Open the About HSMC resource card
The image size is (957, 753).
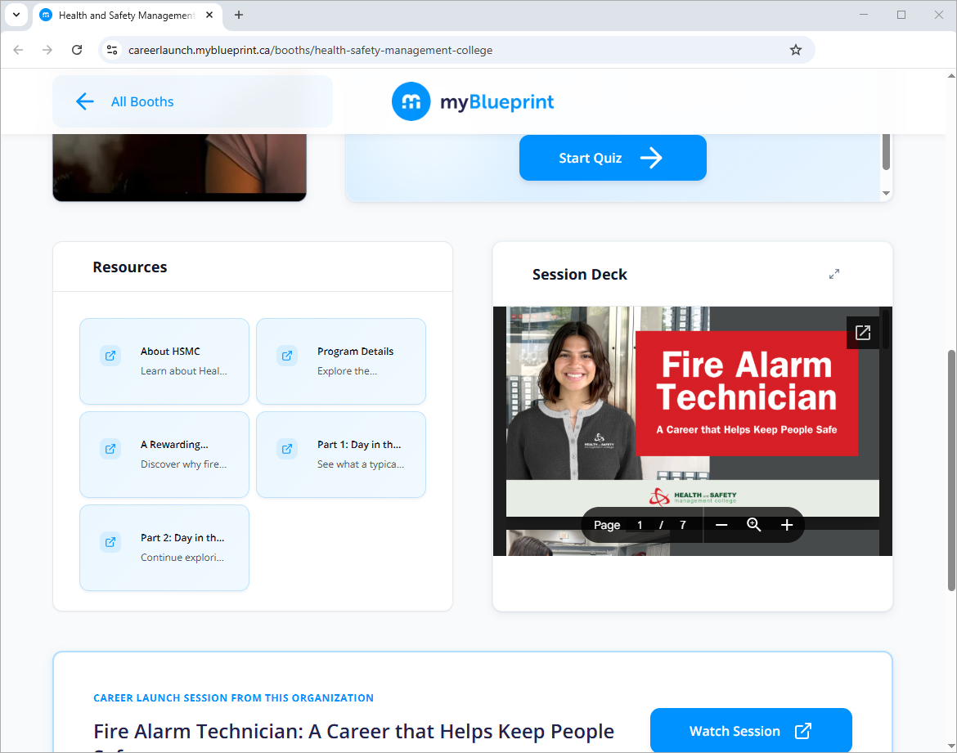point(164,361)
